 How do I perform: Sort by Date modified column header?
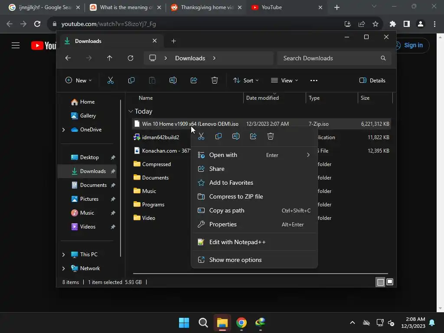coord(274,98)
